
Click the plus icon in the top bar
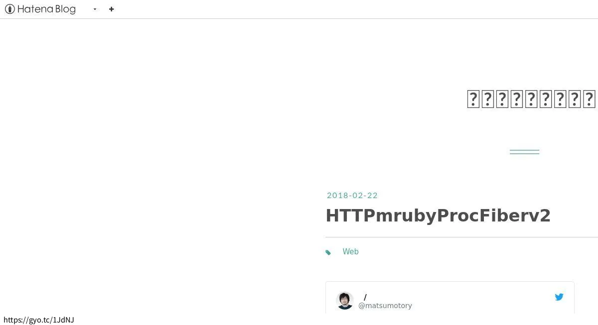click(111, 9)
